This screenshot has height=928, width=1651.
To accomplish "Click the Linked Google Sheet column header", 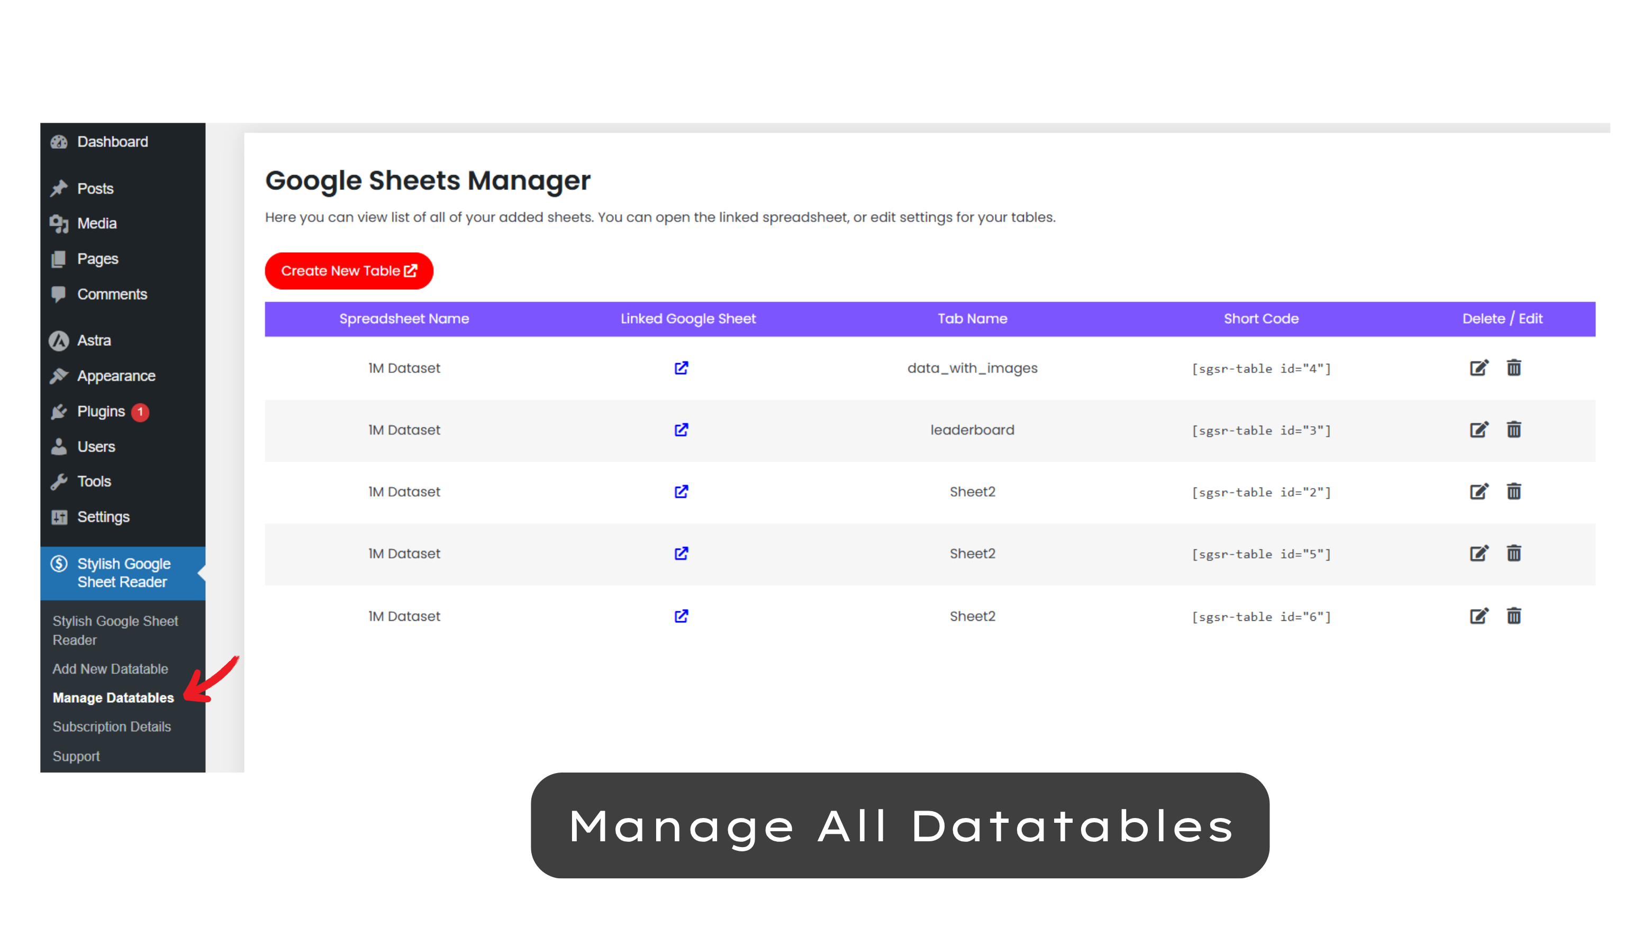I will [x=688, y=318].
